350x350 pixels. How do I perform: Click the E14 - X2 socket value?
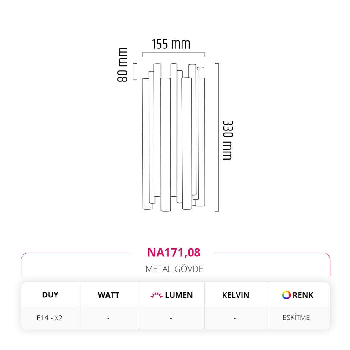pyautogui.click(x=49, y=318)
